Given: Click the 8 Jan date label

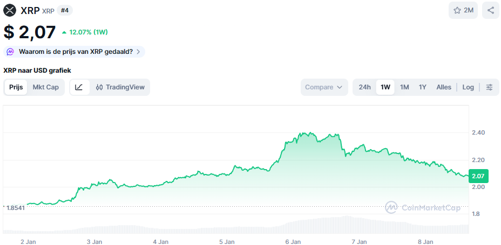Looking at the screenshot, I should click(425, 242).
